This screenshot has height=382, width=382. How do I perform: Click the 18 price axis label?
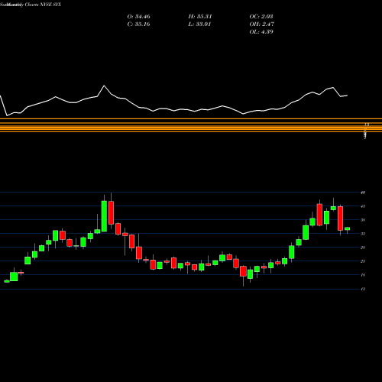(363, 275)
